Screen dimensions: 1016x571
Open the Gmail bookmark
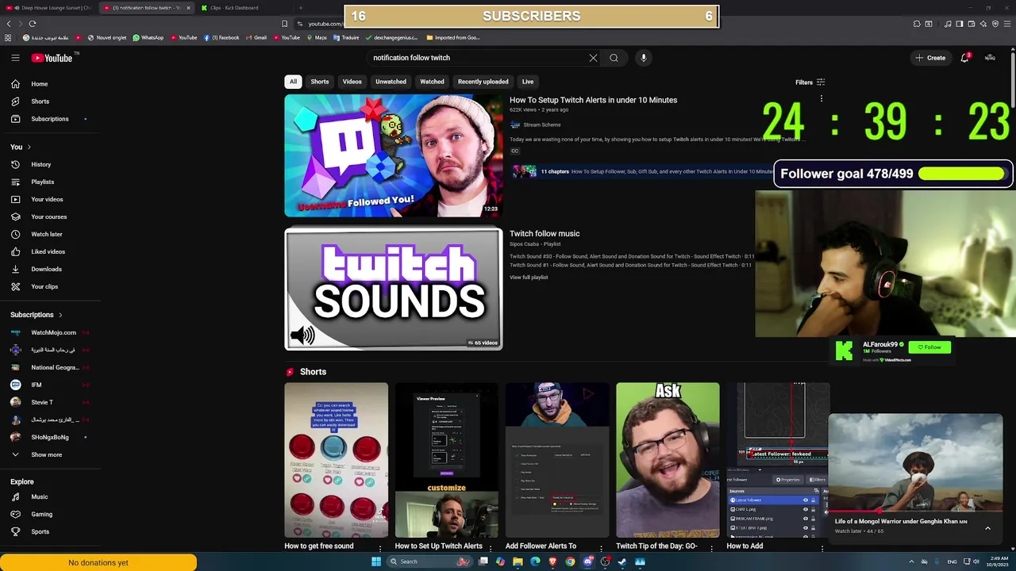256,37
